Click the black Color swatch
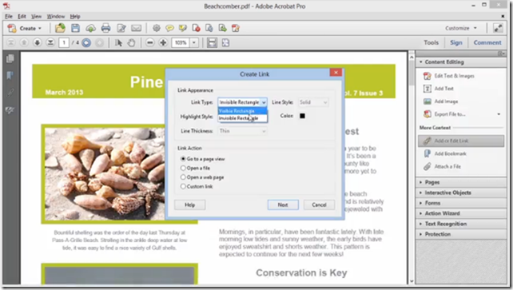The image size is (513, 290). 302,116
